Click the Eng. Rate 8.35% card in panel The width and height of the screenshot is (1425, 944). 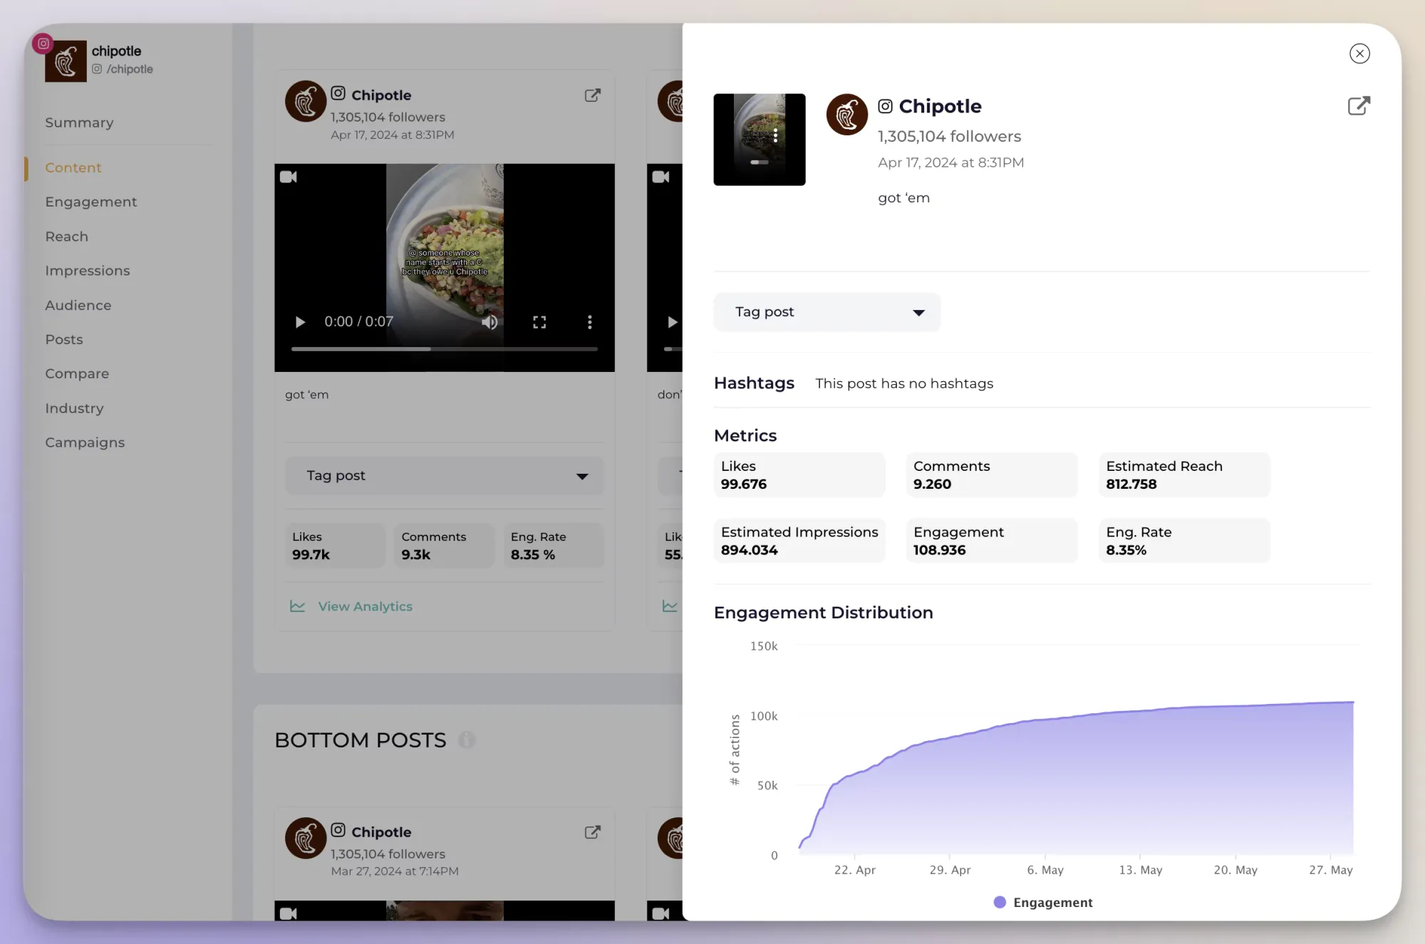[1184, 541]
